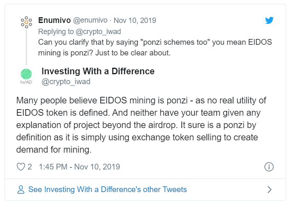This screenshot has width=291, height=206.
Task: Click Enumivo's reply text about ponzi schemes
Action: tap(155, 48)
